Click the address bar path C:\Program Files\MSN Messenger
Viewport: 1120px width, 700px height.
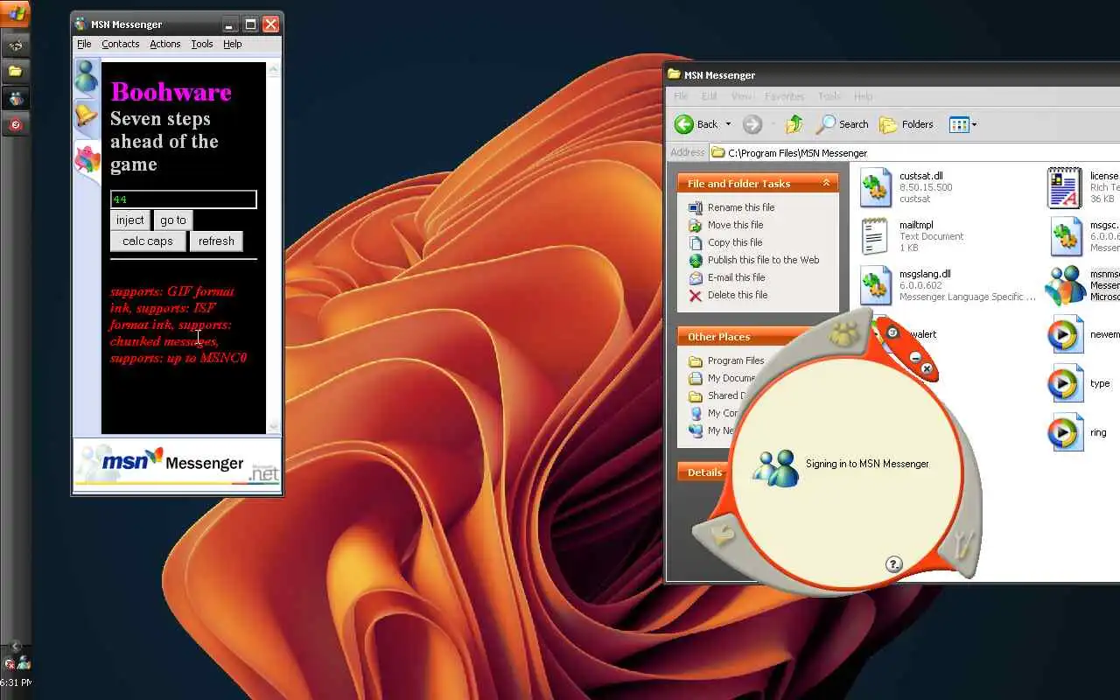(797, 153)
